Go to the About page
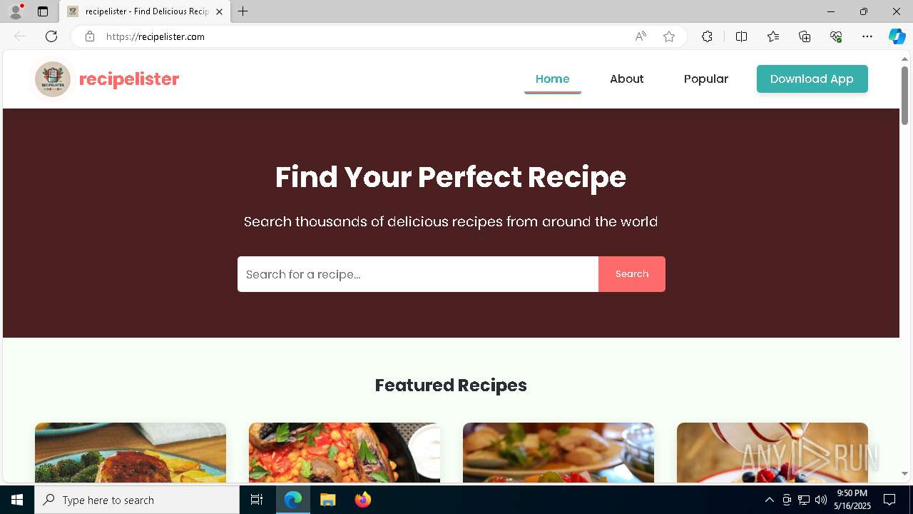This screenshot has width=913, height=514. point(627,79)
